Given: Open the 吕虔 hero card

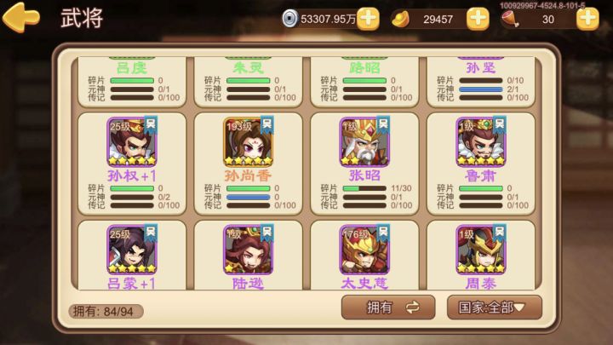Looking at the screenshot, I should [132, 82].
